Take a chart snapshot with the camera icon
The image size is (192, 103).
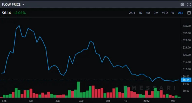[182, 5]
